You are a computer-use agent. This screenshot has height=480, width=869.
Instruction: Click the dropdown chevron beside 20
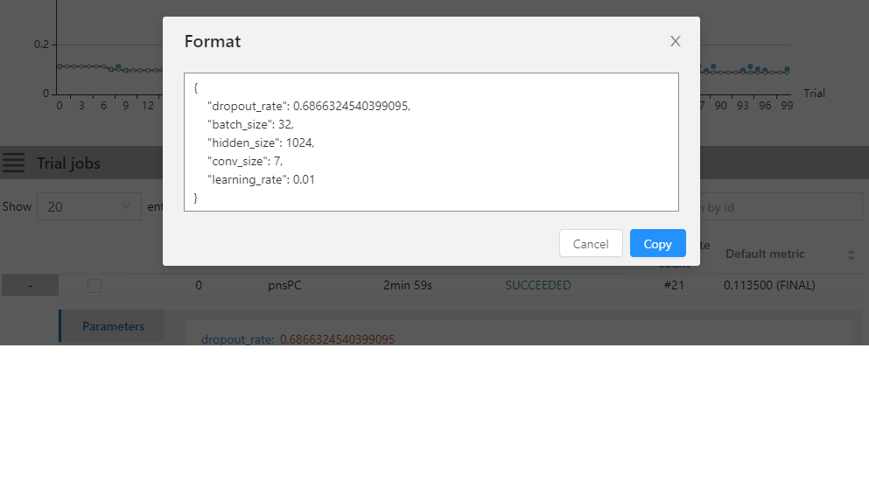126,207
